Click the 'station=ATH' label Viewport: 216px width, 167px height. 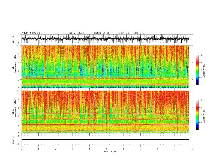click(101, 33)
